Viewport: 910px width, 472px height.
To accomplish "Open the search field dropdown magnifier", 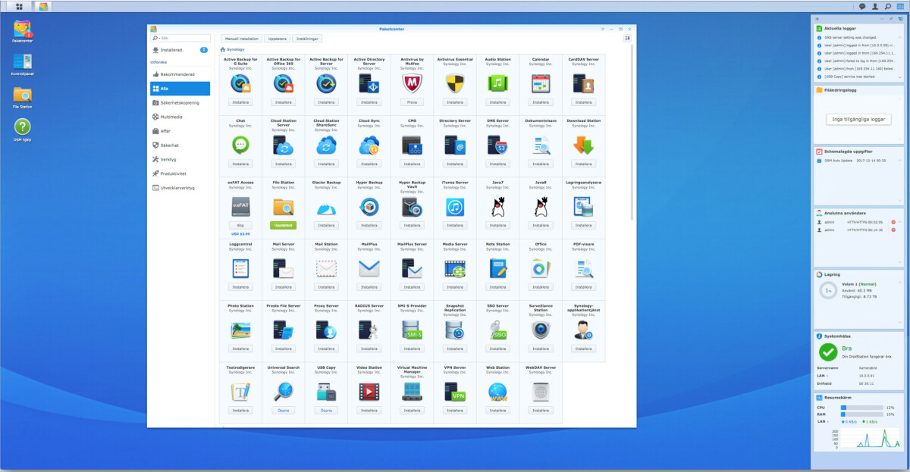I will pyautogui.click(x=155, y=38).
